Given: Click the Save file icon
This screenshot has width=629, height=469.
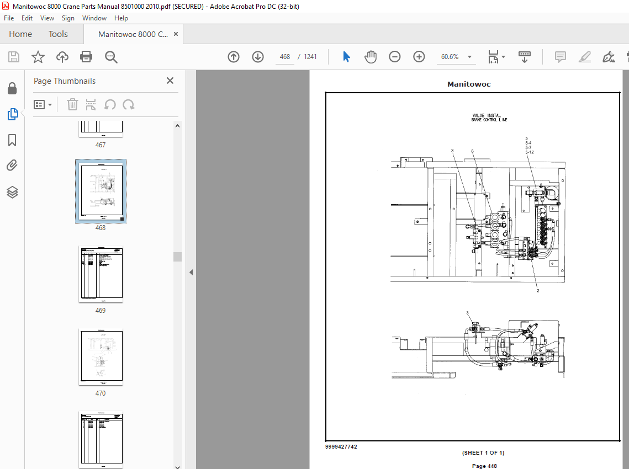Looking at the screenshot, I should coord(14,57).
